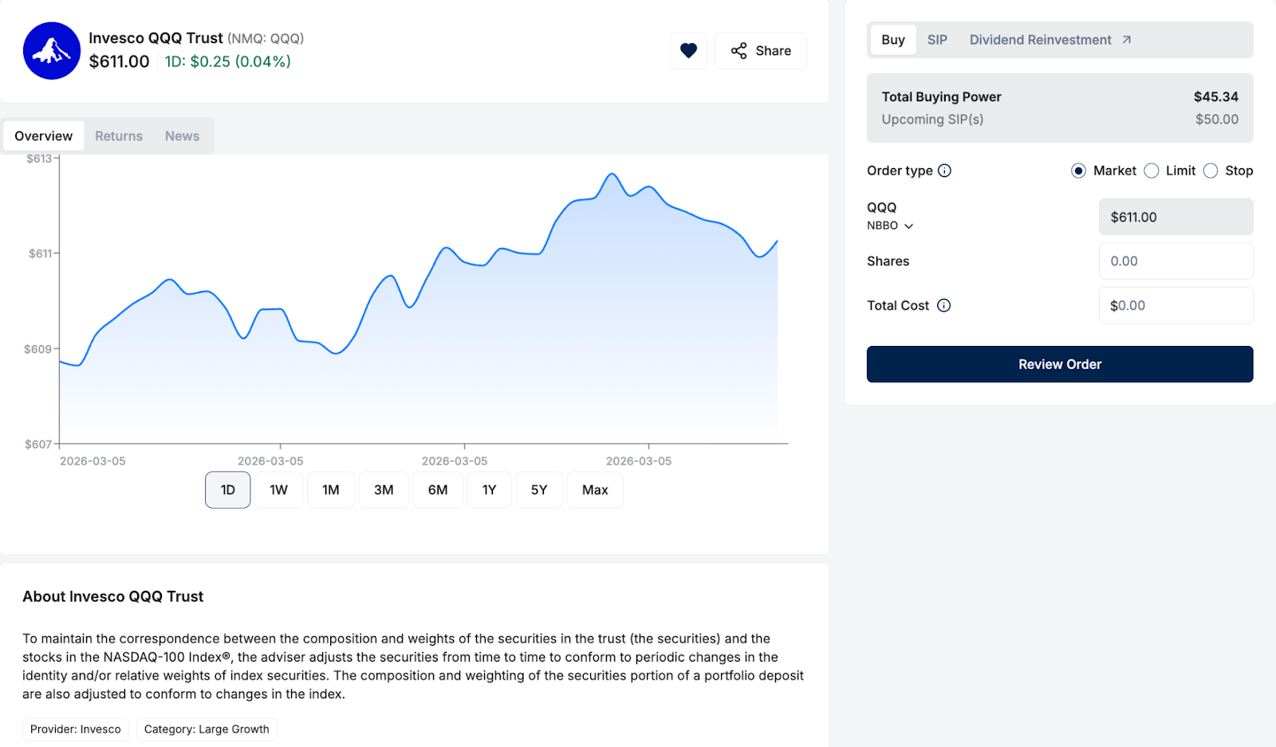Click the heart favorite icon

click(x=688, y=51)
